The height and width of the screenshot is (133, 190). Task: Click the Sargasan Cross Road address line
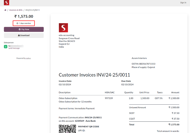pos(69,38)
